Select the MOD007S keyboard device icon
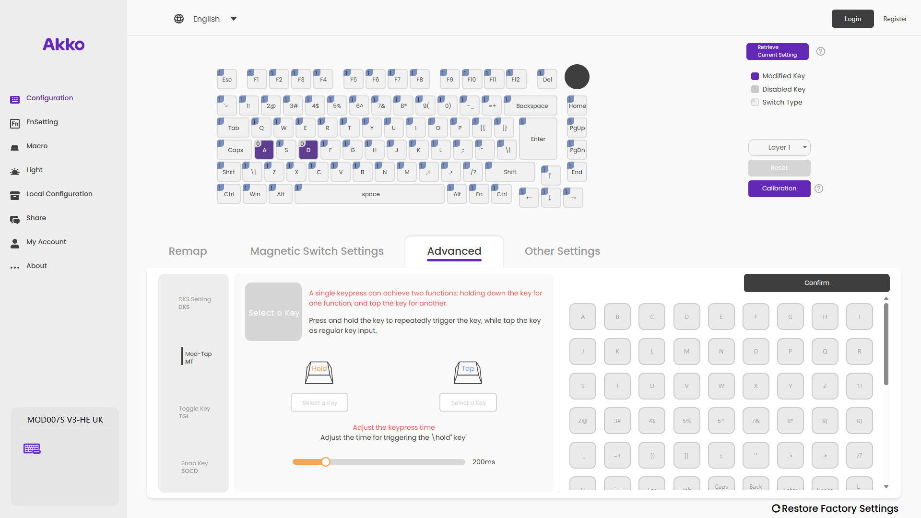The height and width of the screenshot is (518, 921). [32, 448]
